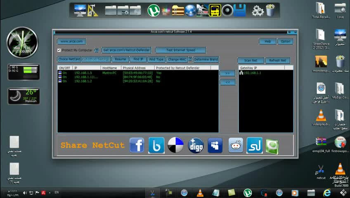
Task: Click the green Technorati share icon
Action: coord(272,146)
